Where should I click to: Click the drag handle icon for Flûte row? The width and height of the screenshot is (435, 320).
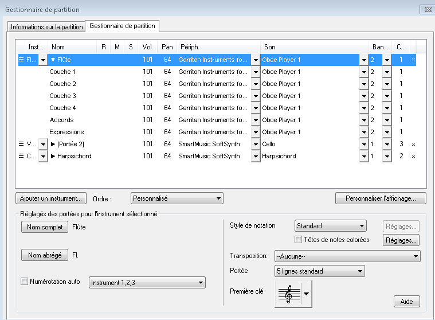tap(22, 60)
